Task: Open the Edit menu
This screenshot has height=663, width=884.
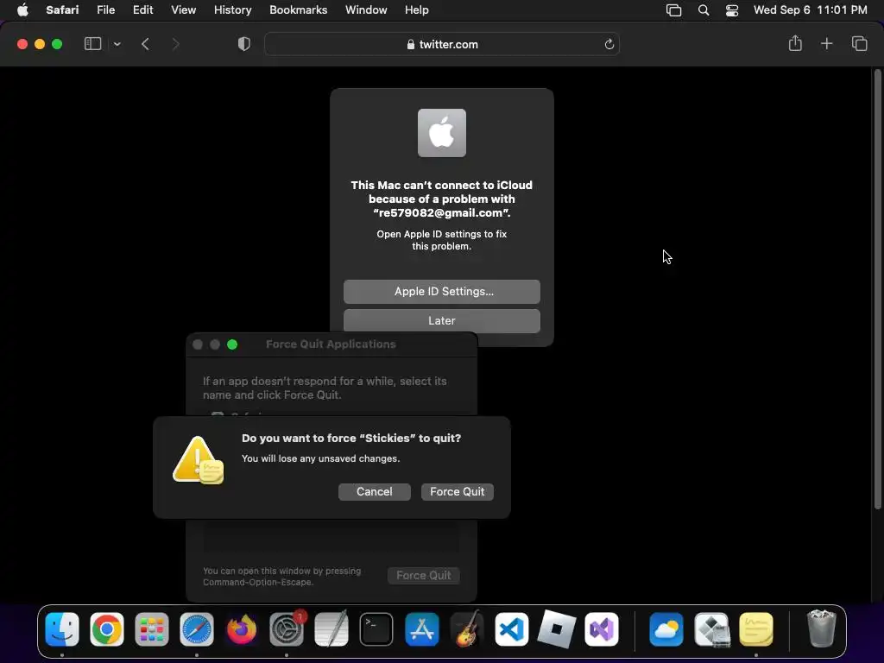Action: 142,9
